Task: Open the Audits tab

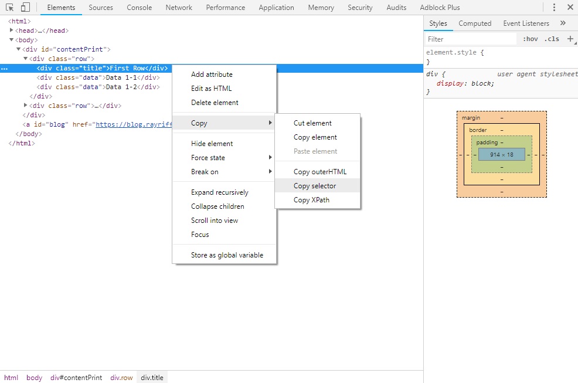Action: (x=396, y=8)
